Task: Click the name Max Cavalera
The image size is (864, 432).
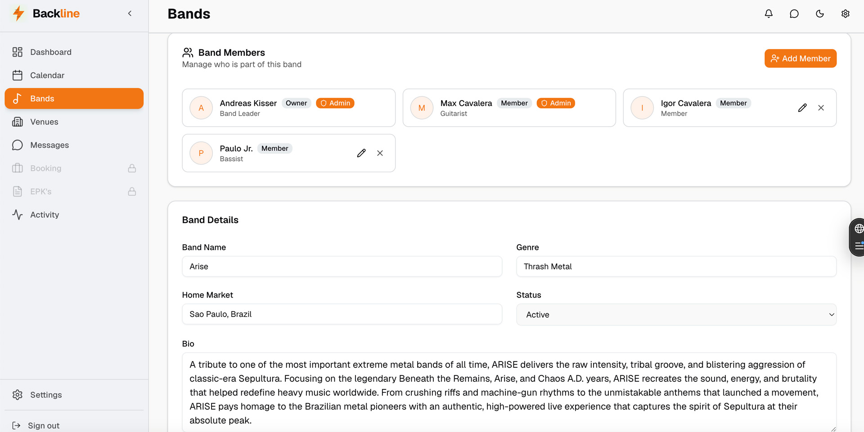Action: point(466,103)
